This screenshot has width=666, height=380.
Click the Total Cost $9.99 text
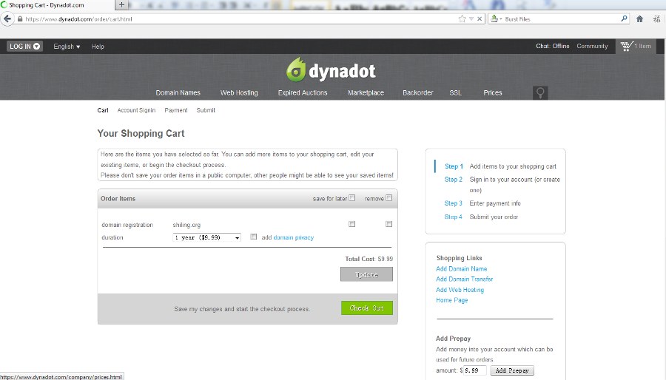click(x=369, y=259)
